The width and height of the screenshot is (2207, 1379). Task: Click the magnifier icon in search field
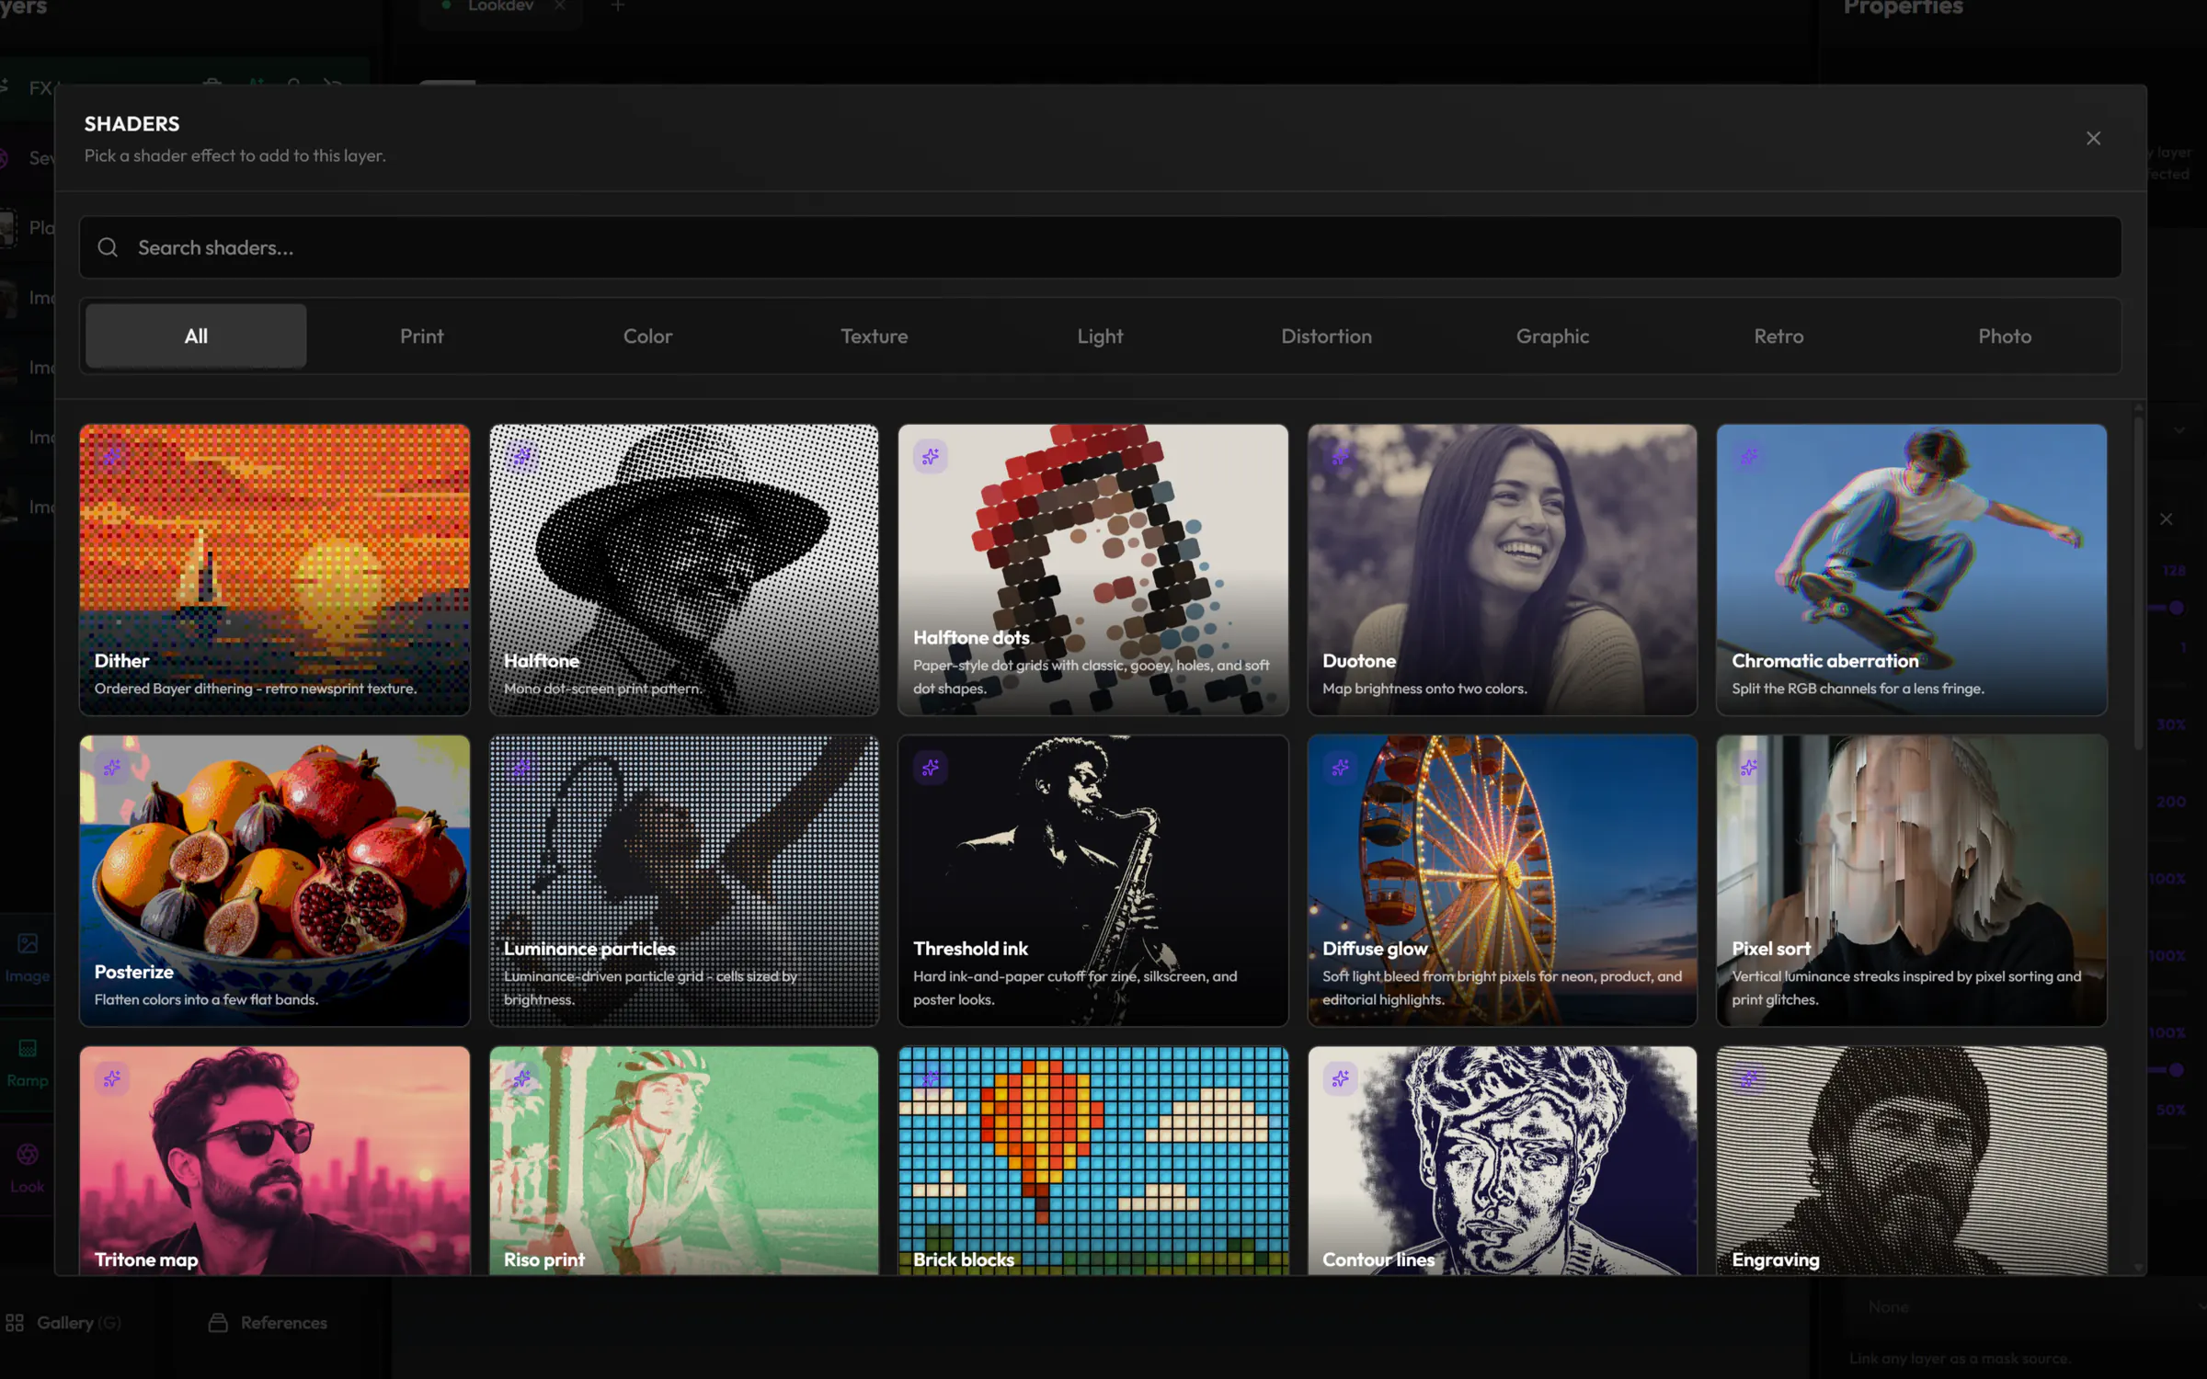pos(108,247)
